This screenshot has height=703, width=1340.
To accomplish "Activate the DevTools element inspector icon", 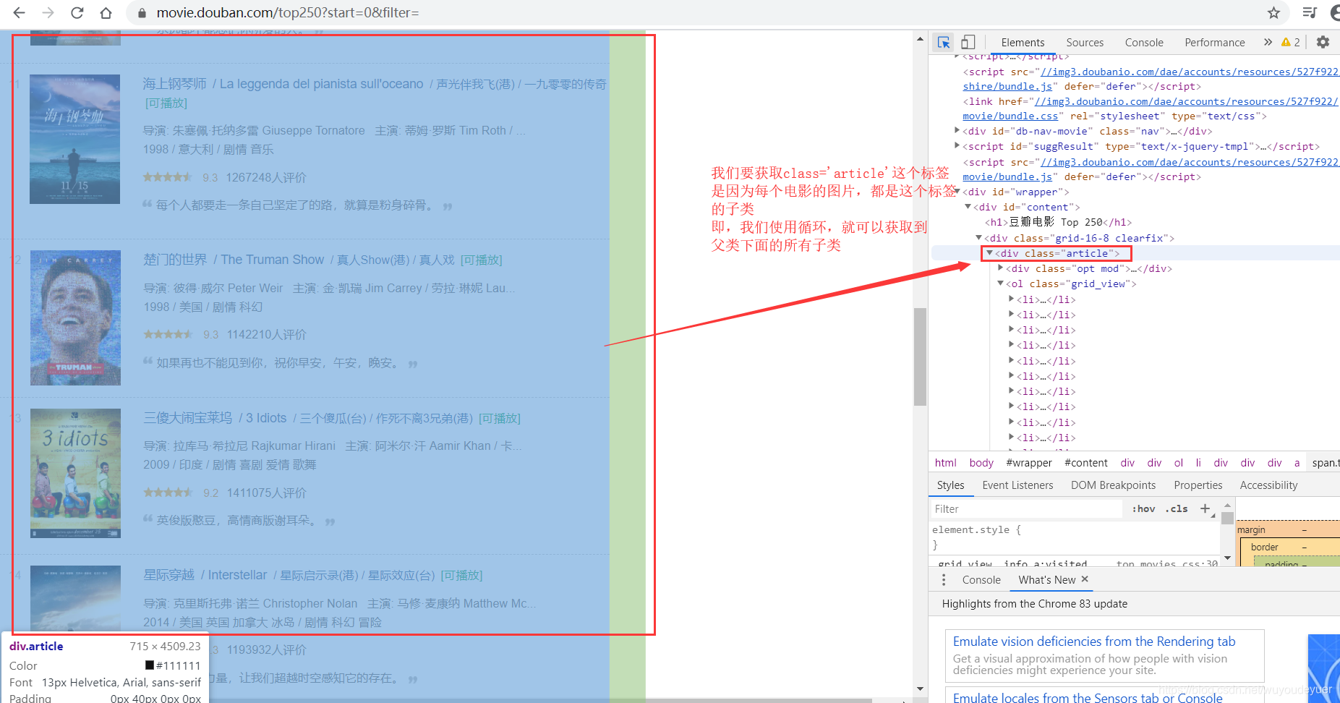I will click(x=944, y=42).
